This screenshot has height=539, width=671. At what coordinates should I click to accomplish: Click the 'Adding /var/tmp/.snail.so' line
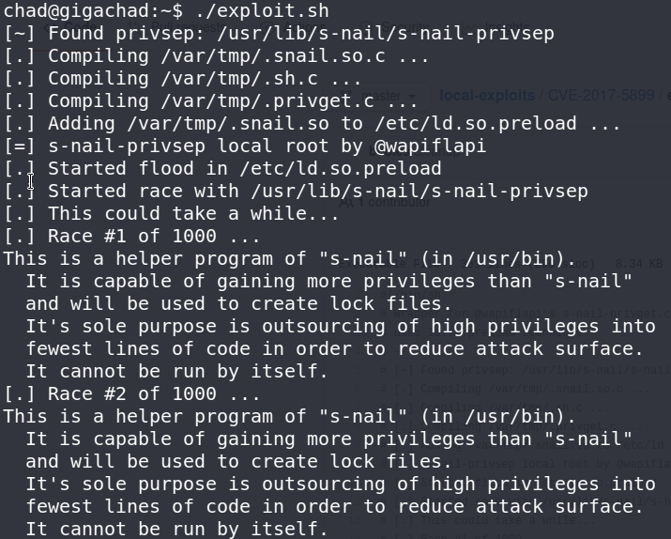(312, 124)
